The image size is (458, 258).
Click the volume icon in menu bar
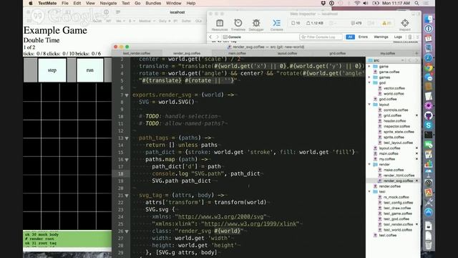pos(366,3)
